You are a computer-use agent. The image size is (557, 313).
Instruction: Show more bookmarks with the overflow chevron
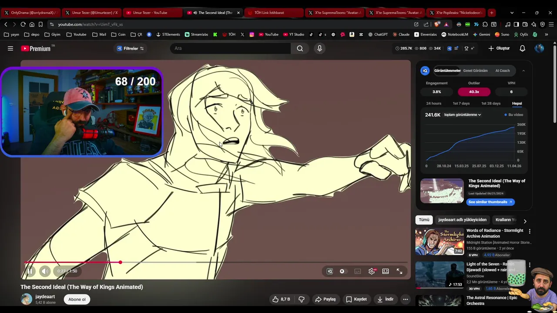[547, 34]
